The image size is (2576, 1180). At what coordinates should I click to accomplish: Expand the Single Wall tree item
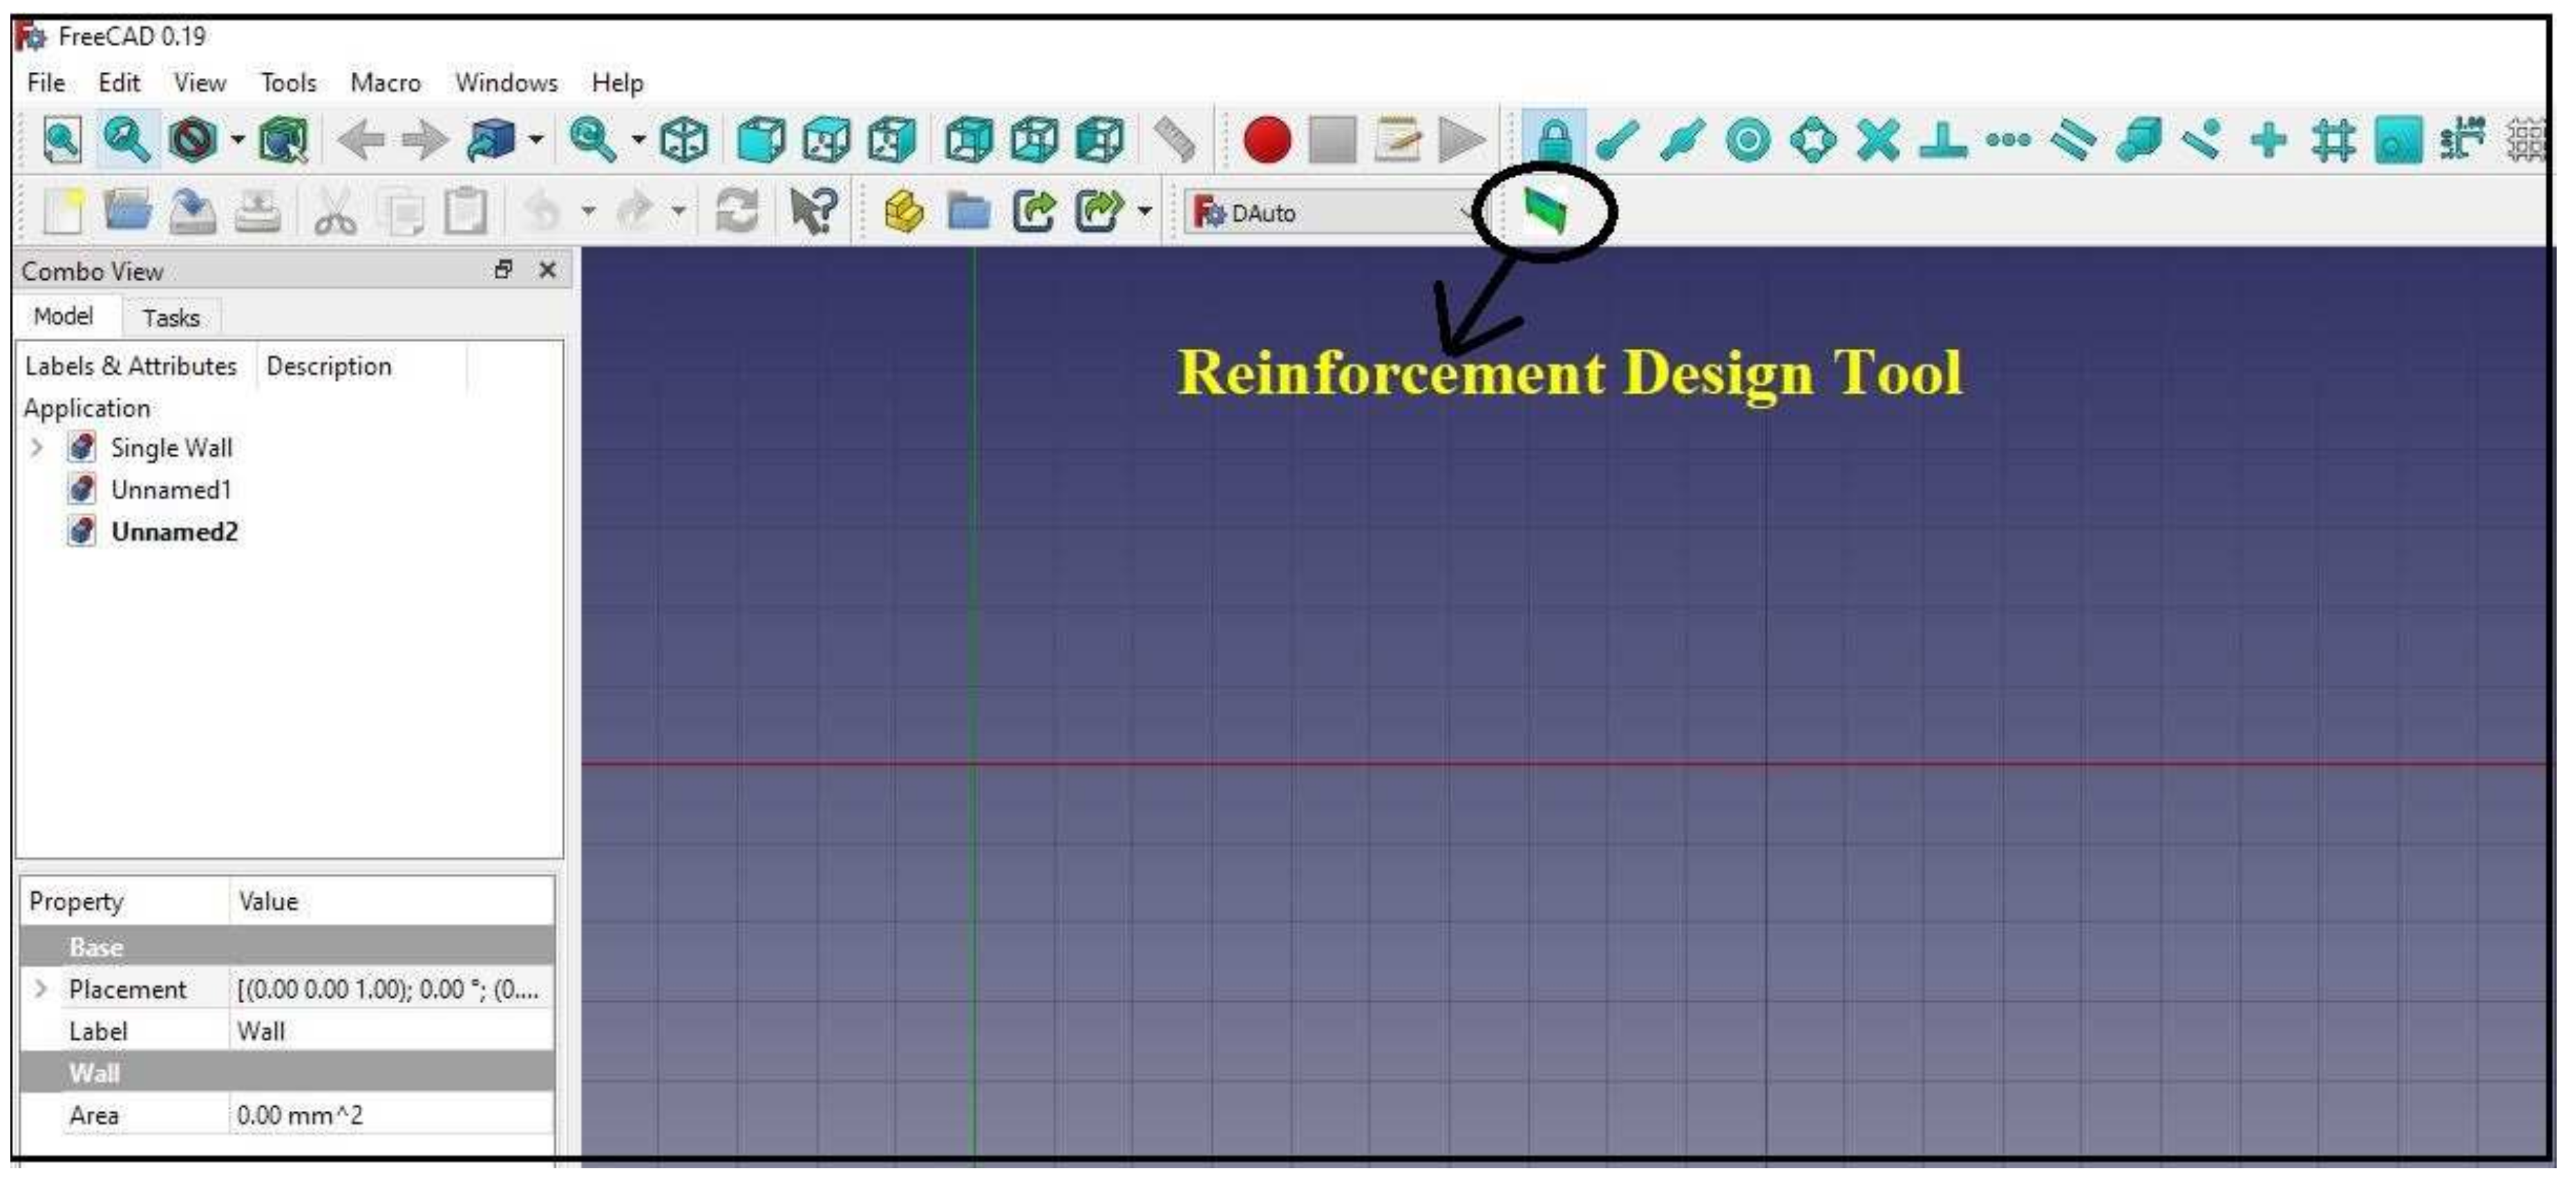[x=37, y=447]
